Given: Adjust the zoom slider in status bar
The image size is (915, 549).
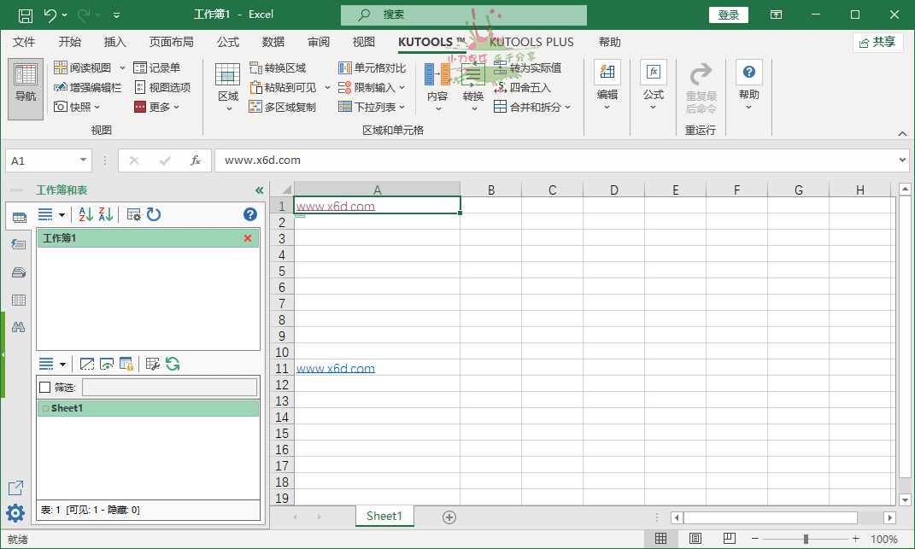Looking at the screenshot, I should click(x=806, y=538).
